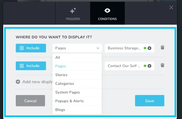Remove the Business Storage page tag
Viewport: 182px width, 119px height.
point(150,48)
